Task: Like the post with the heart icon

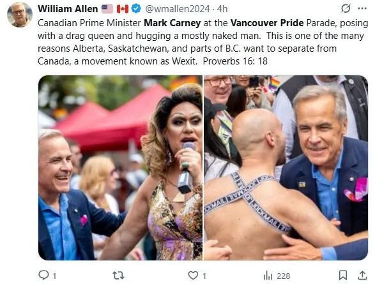Action: [x=193, y=276]
